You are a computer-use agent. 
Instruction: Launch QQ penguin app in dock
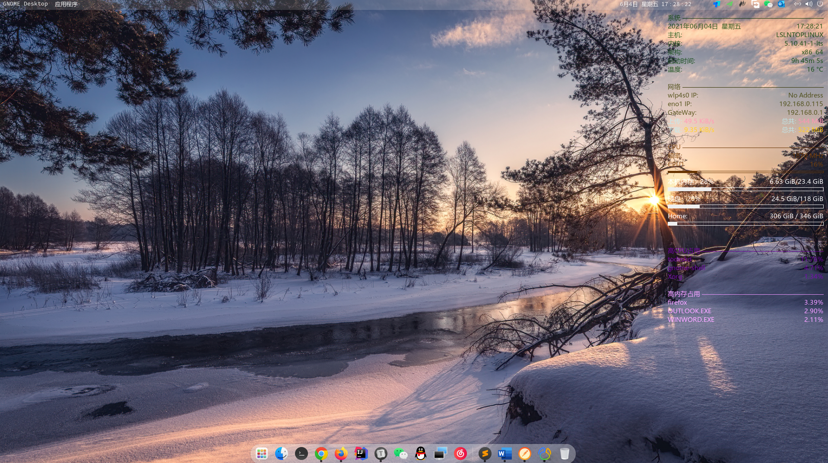pos(420,454)
